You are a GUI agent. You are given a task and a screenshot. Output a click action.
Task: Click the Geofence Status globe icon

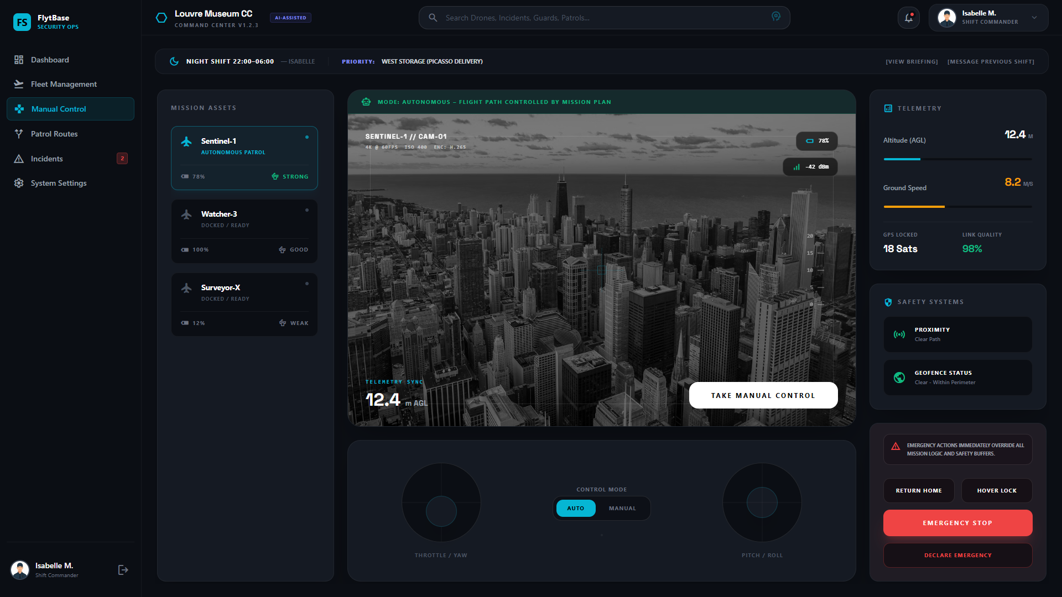(899, 378)
